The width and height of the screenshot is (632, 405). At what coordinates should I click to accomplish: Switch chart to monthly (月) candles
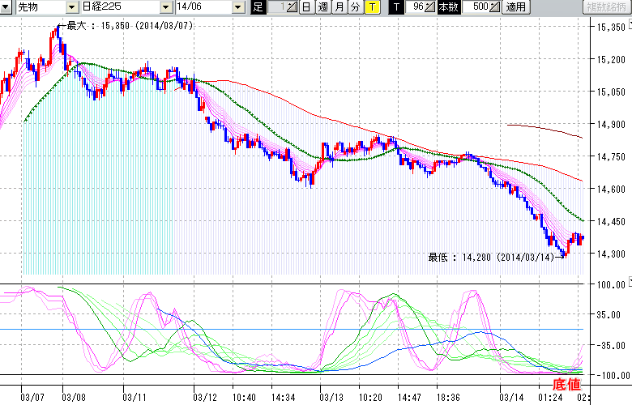(x=339, y=7)
